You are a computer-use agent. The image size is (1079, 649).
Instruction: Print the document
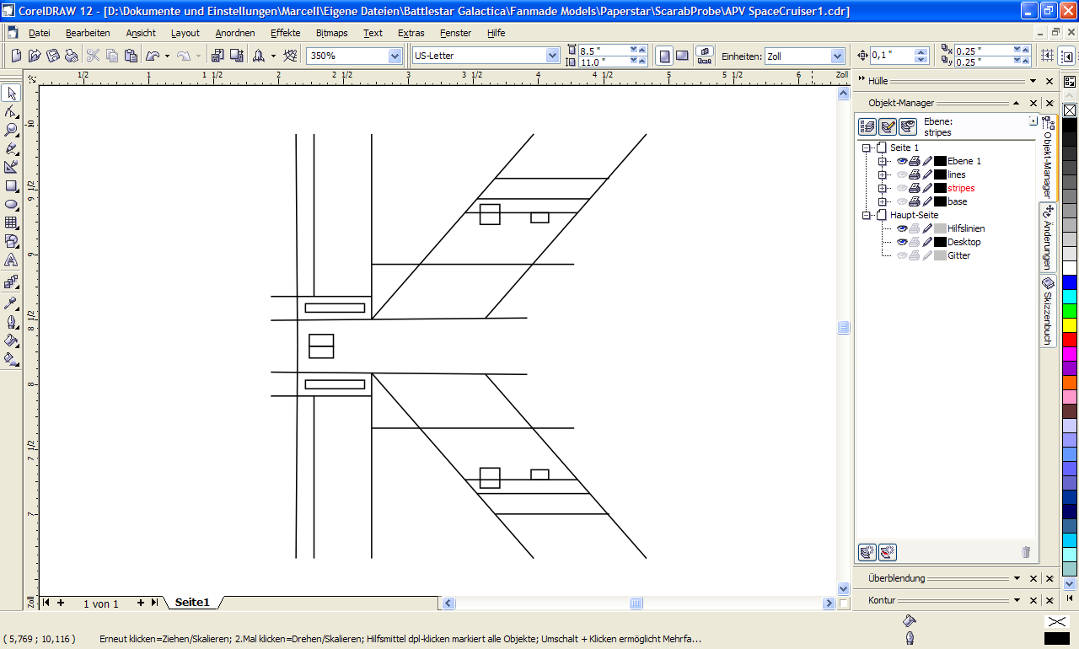click(x=72, y=56)
